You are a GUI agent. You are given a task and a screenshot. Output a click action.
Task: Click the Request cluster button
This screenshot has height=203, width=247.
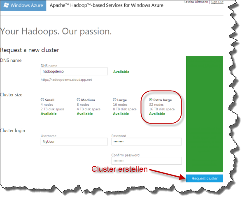(205, 178)
